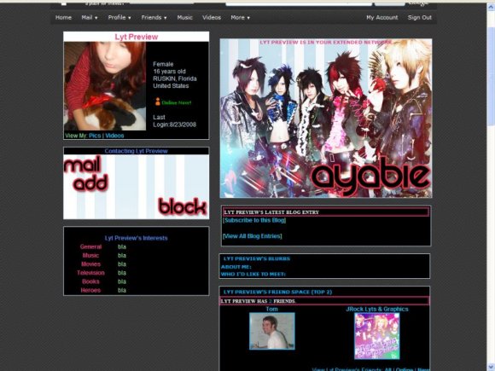
Task: Open View All Blog Entries
Action: 253,236
